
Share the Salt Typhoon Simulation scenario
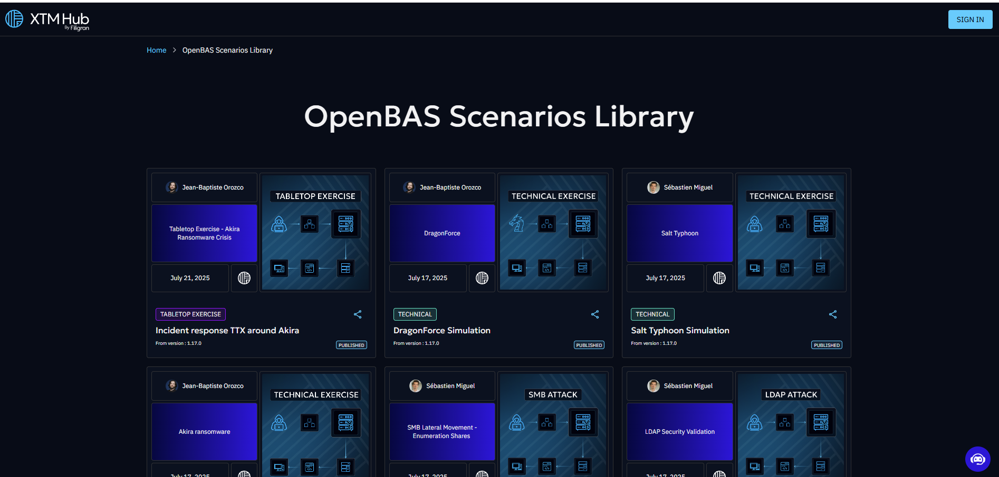click(x=833, y=314)
